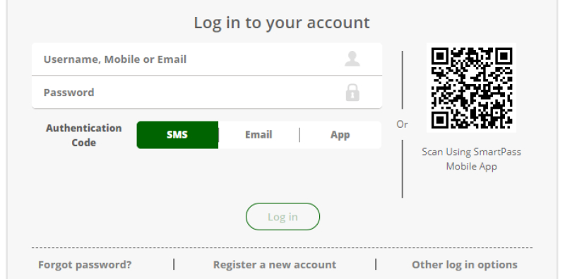Open Register a new account link
565x279 pixels.
275,265
